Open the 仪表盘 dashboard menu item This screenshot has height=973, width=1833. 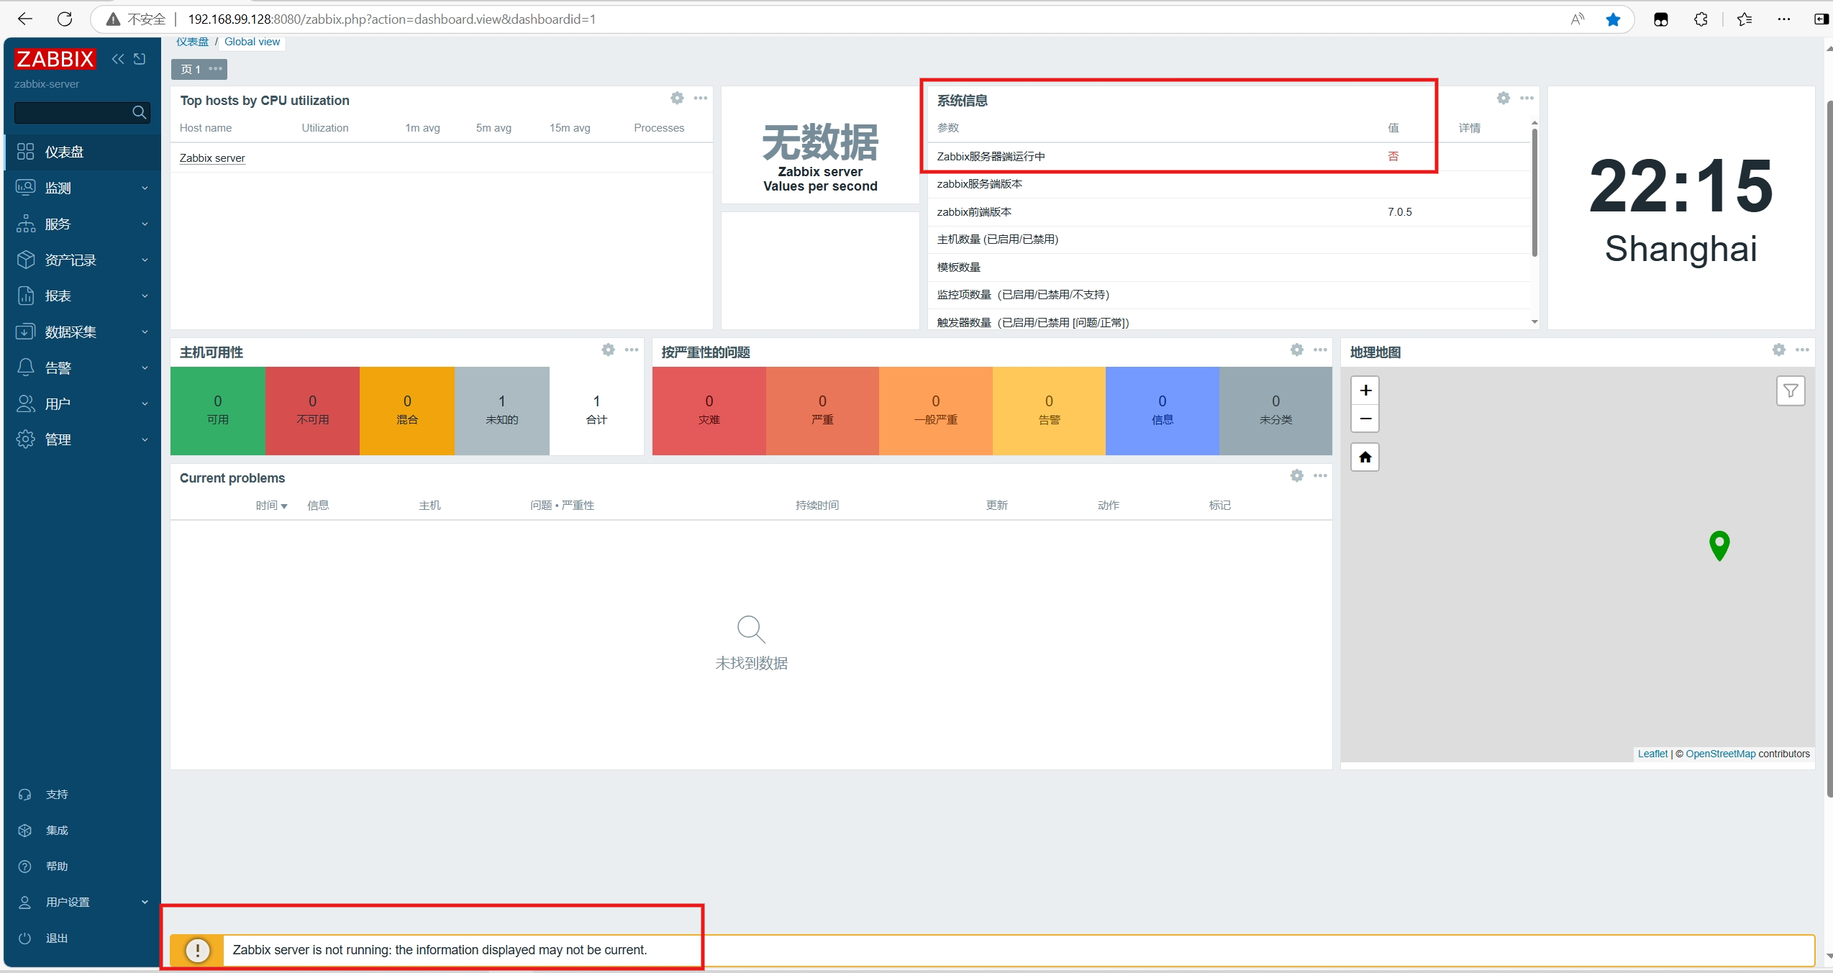coord(82,152)
